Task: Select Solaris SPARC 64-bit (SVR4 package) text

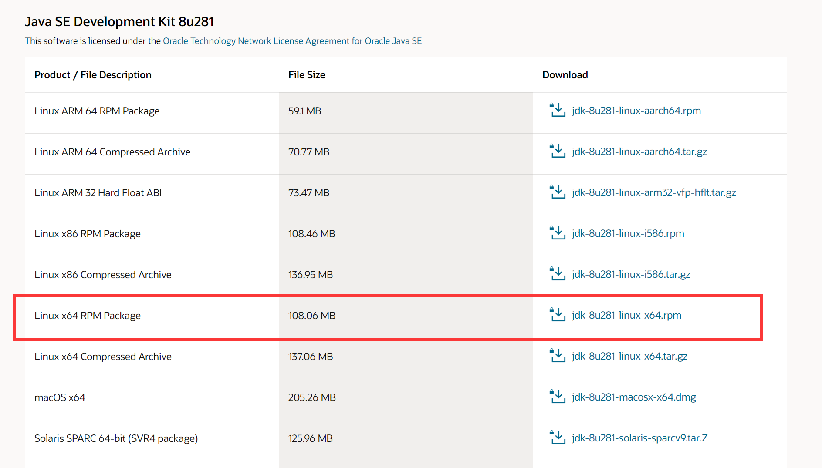Action: (116, 438)
